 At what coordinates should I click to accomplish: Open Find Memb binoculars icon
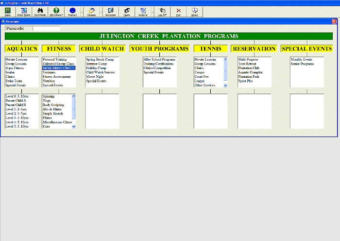40,12
